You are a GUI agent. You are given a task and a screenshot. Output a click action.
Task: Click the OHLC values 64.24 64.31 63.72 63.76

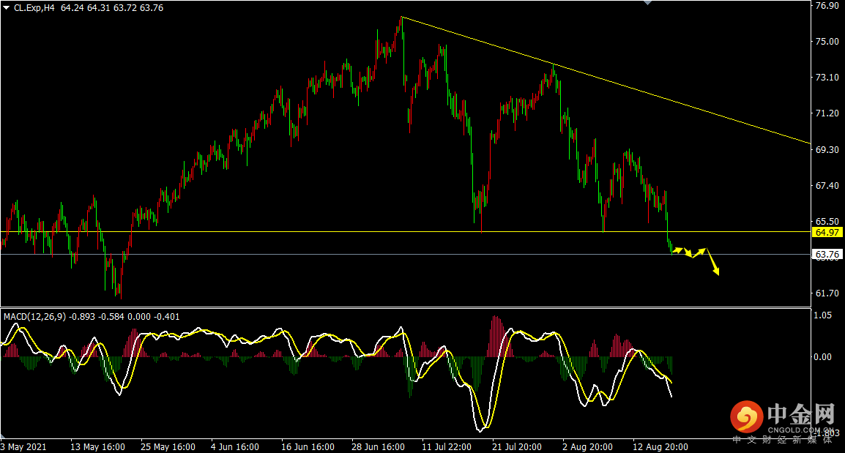[x=112, y=8]
